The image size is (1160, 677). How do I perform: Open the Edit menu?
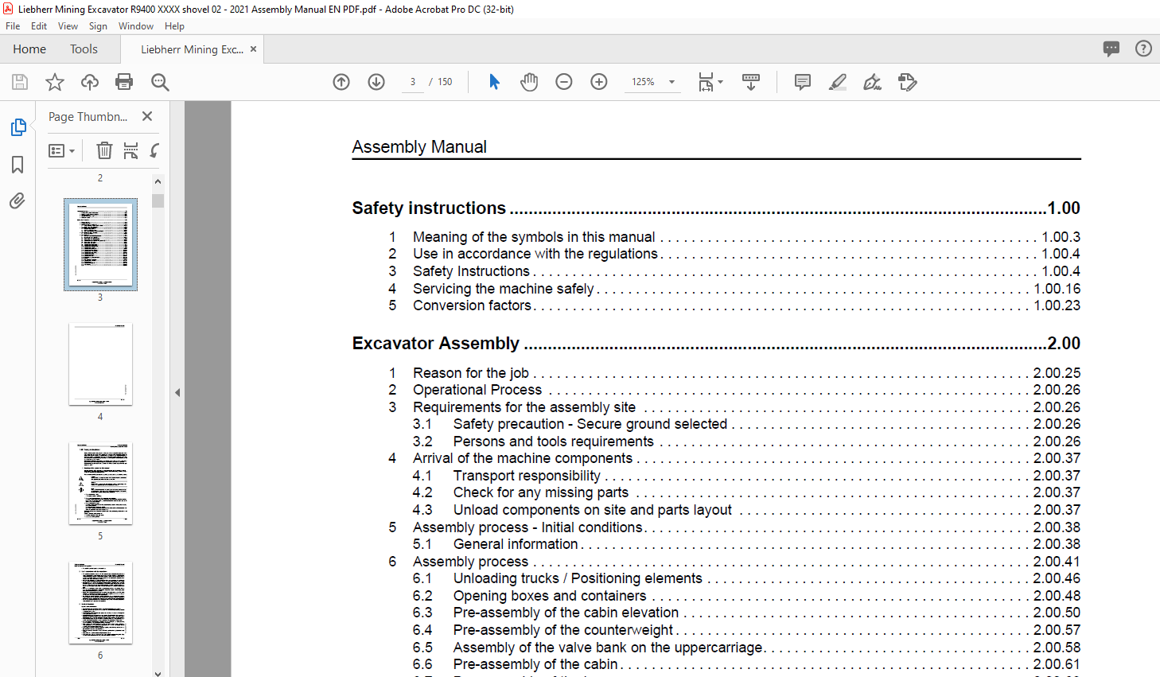click(39, 26)
